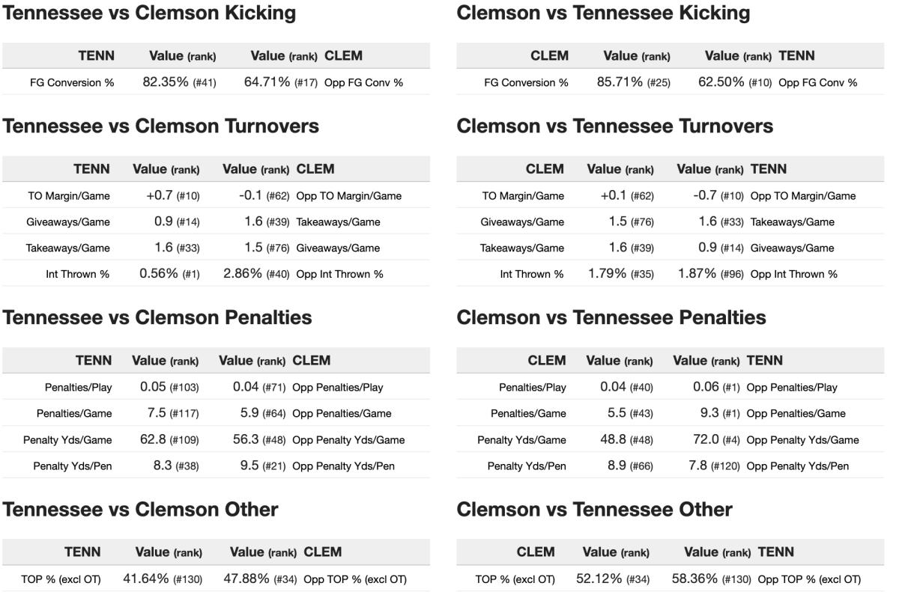The height and width of the screenshot is (601, 899).
Task: Click the Penalty Yds/Pen label showing 8.9
Action: tap(527, 466)
